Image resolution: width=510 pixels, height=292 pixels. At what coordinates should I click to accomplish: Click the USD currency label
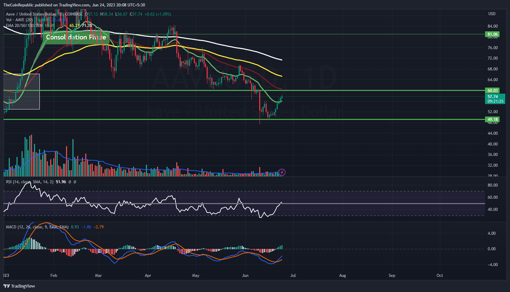(x=492, y=14)
